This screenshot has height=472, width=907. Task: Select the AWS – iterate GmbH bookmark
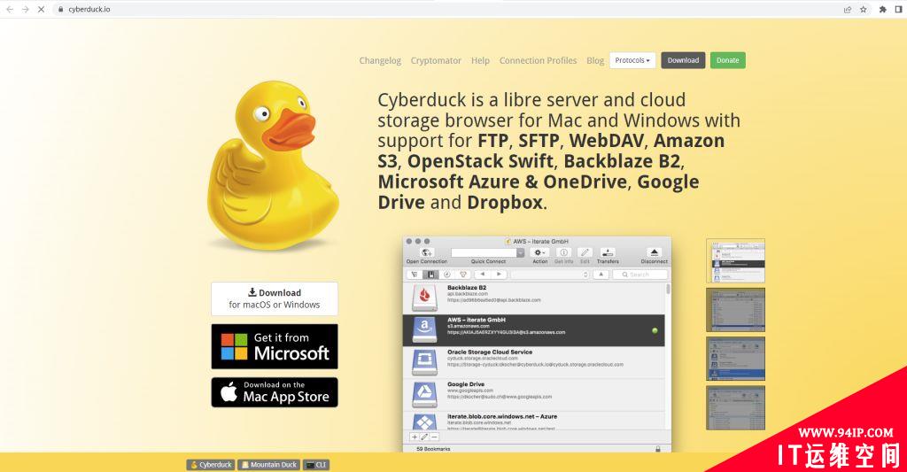click(533, 330)
